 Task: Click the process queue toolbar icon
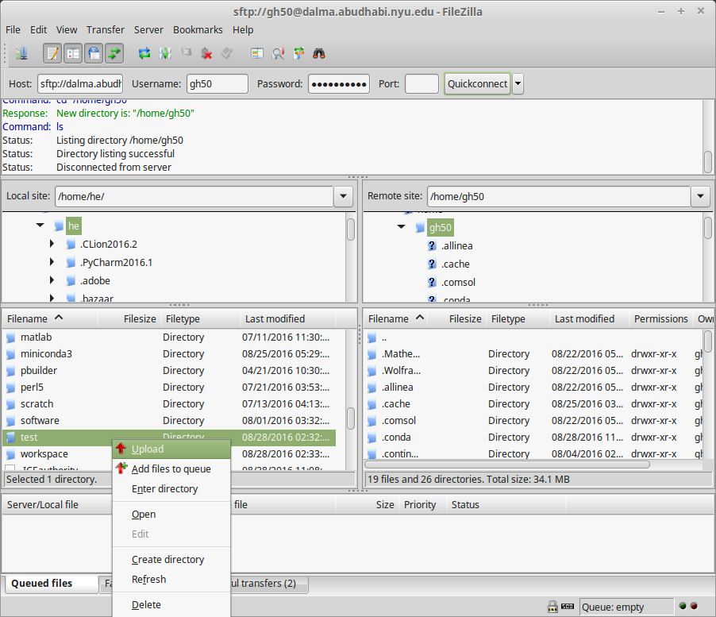point(165,54)
